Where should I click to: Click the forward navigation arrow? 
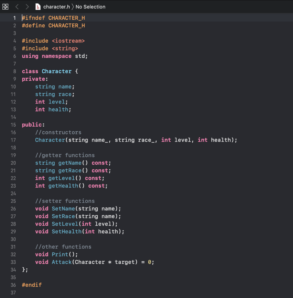point(27,7)
